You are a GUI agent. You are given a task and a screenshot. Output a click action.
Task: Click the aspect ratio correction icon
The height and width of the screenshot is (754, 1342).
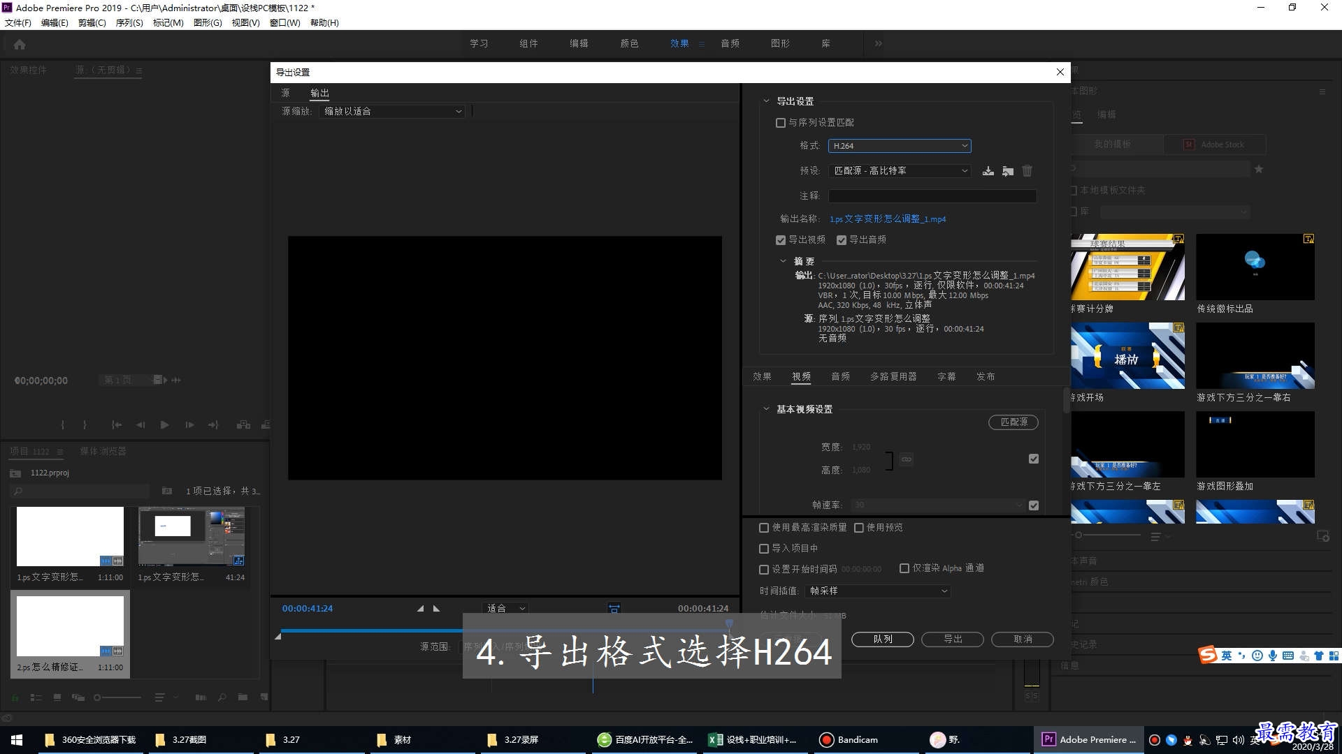point(614,609)
